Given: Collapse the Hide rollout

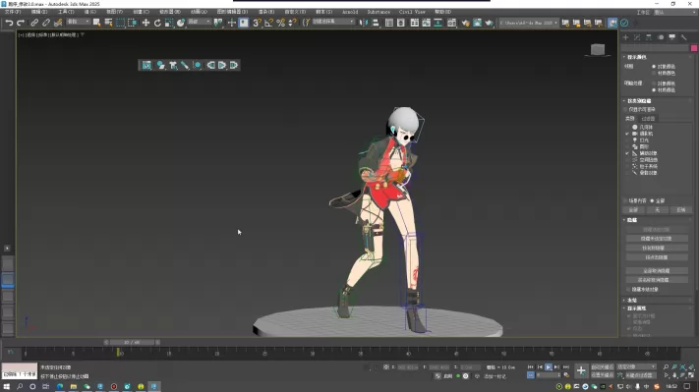Looking at the screenshot, I should (631, 220).
